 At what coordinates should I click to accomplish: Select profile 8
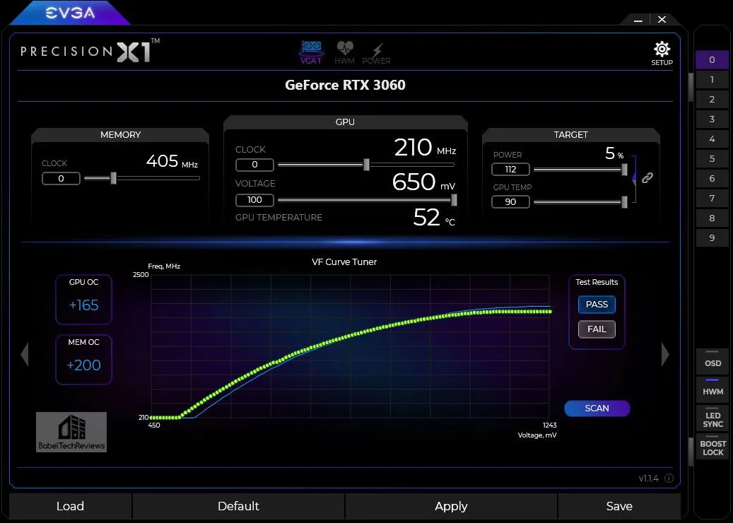coord(712,218)
